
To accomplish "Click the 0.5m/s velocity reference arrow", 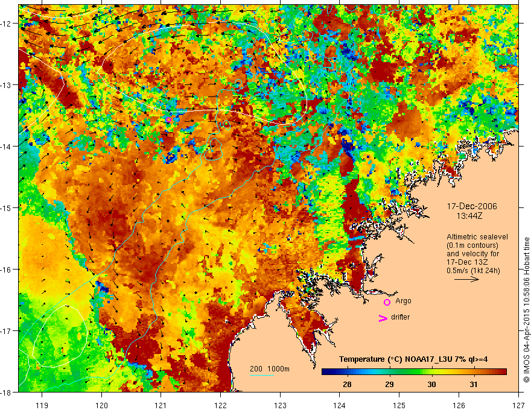I will pyautogui.click(x=466, y=279).
